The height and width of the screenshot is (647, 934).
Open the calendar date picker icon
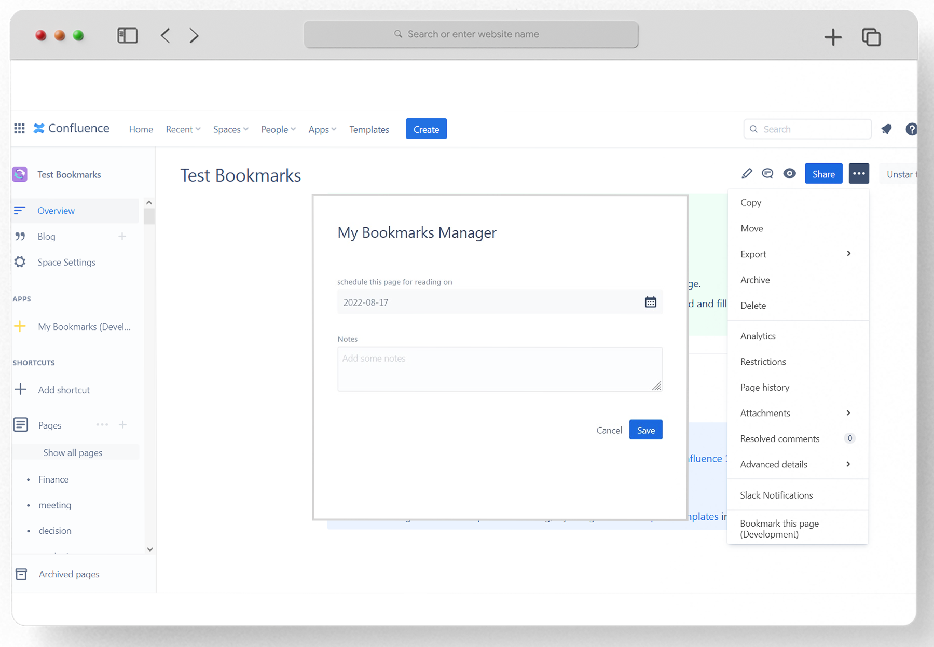[650, 302]
